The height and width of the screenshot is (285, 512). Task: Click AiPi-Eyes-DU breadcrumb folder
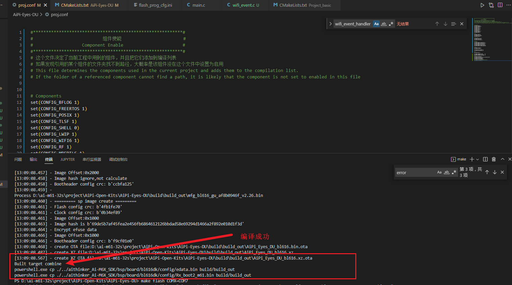point(25,14)
